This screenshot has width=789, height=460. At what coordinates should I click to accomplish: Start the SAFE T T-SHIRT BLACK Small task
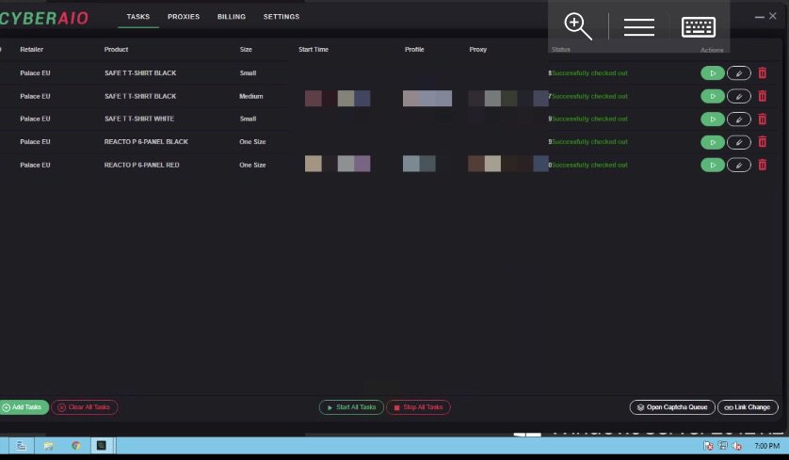tap(713, 73)
